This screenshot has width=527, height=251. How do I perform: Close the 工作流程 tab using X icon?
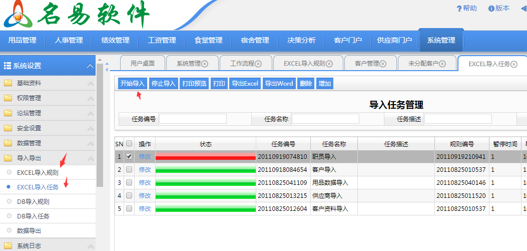258,64
